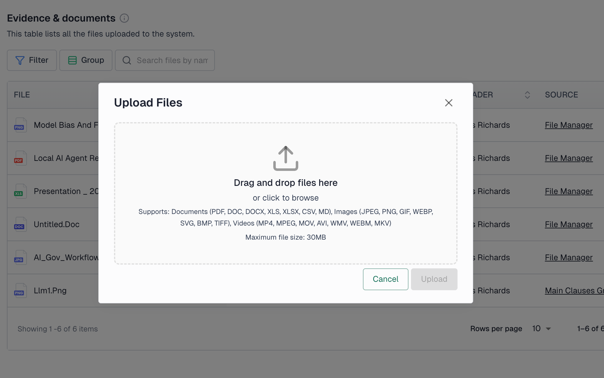Open the File Manager link for Untitled.Doc
The height and width of the screenshot is (378, 604).
569,224
